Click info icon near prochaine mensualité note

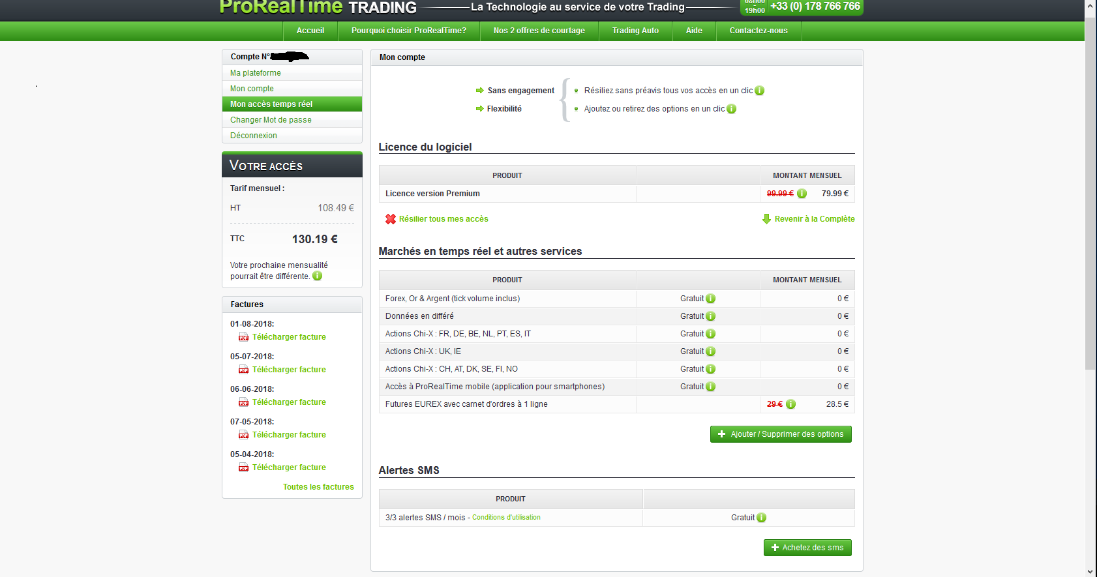(x=318, y=276)
